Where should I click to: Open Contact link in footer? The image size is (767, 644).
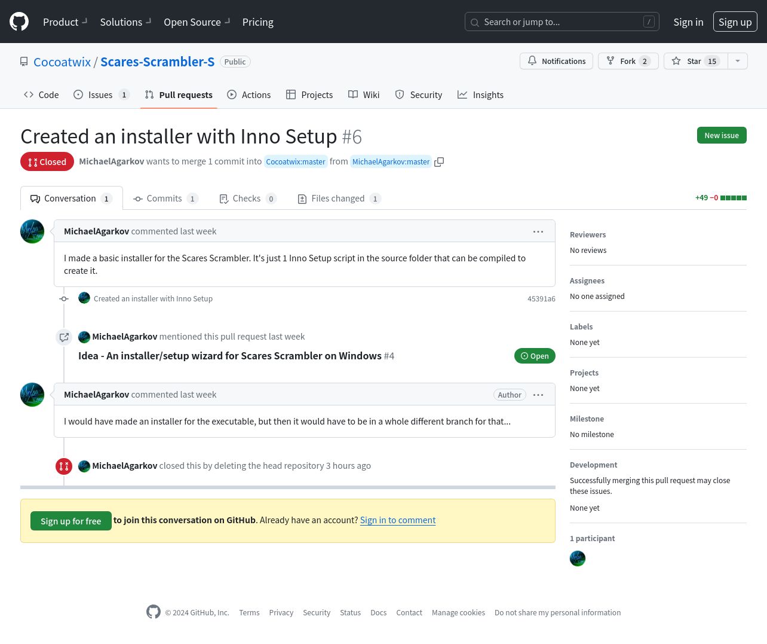click(x=409, y=613)
